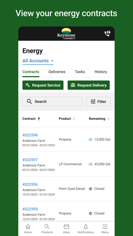
Task: Click Closed checkmark icon for contract 4522595
Action: click(x=90, y=213)
